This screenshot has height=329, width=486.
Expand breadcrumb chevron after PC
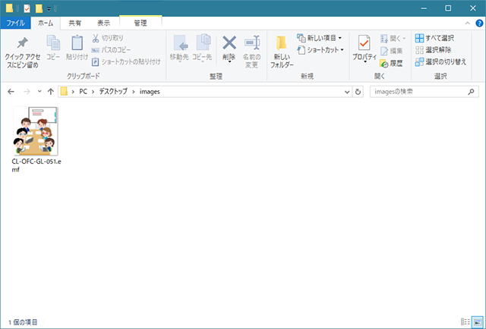pos(93,92)
